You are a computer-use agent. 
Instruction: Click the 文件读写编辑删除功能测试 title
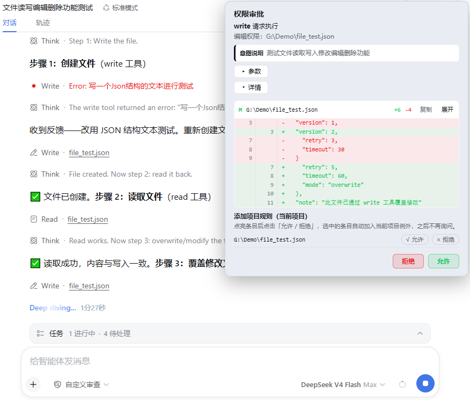48,8
